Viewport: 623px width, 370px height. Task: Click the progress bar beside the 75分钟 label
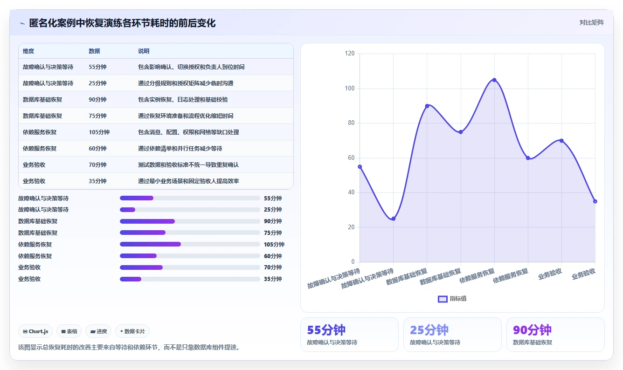coord(190,233)
